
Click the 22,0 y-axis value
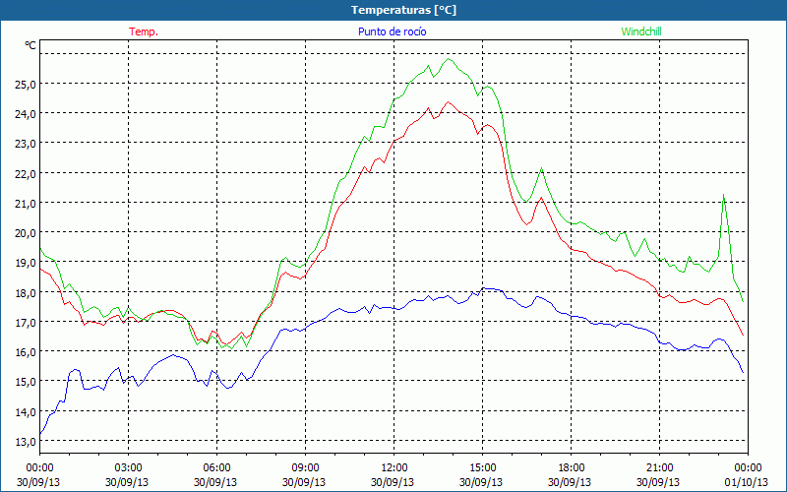pos(26,174)
